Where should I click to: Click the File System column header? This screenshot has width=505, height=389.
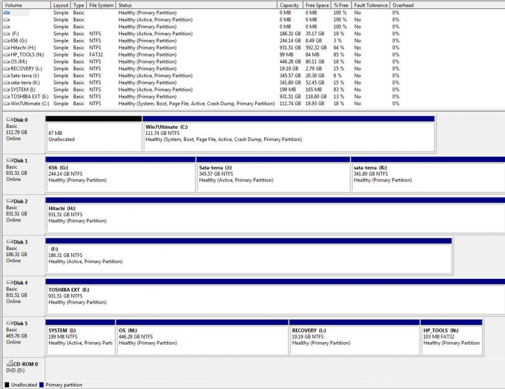101,5
